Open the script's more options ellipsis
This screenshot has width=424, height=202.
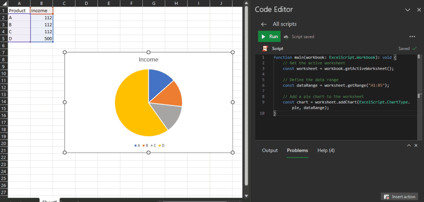point(412,37)
